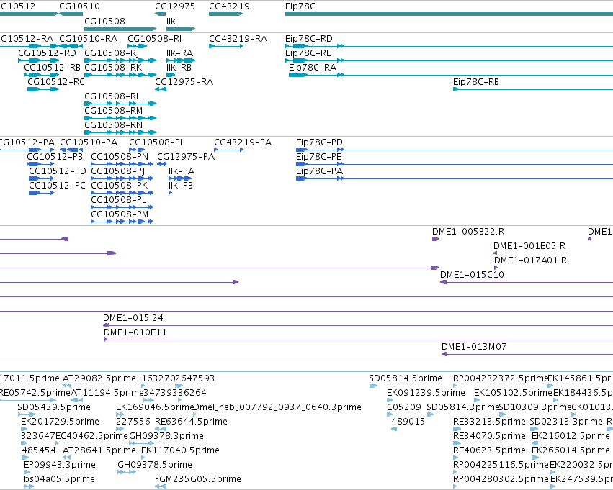
Task: Select EST AT29082.5prime label
Action: 99,378
